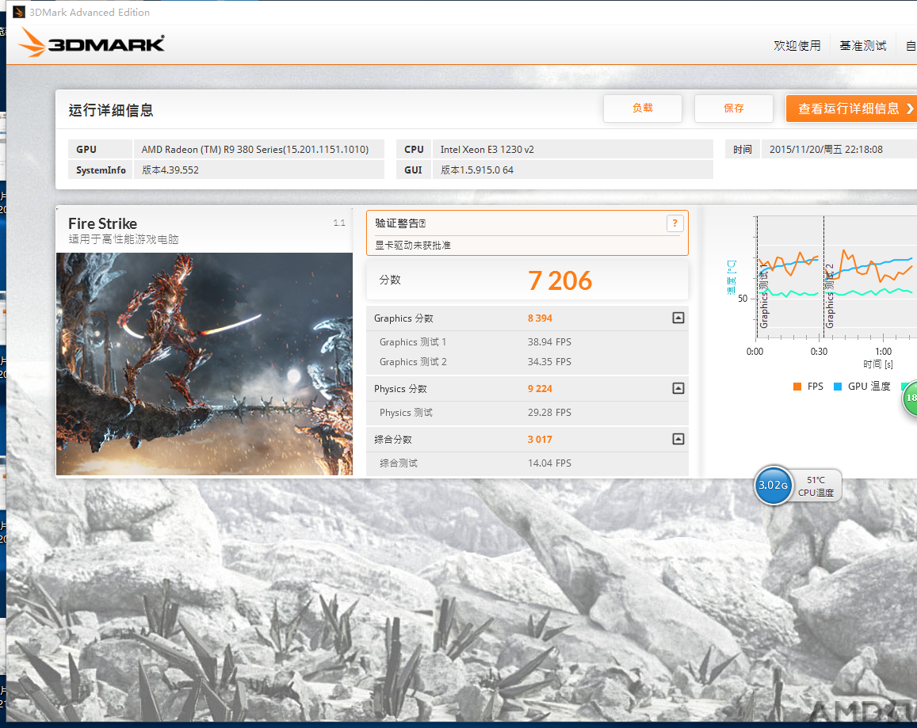Image resolution: width=917 pixels, height=728 pixels.
Task: Click Graphics 测试 2 result 34.35 FPS
Action: click(x=549, y=361)
